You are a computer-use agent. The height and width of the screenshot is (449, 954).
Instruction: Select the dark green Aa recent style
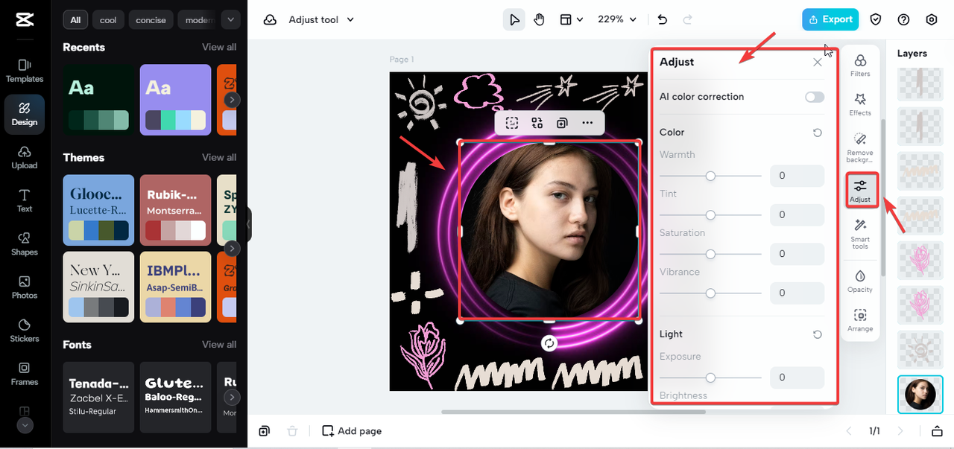98,100
